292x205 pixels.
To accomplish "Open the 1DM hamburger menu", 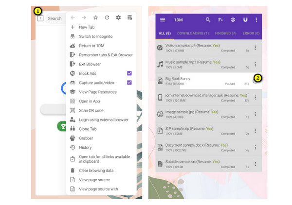I will (x=163, y=20).
